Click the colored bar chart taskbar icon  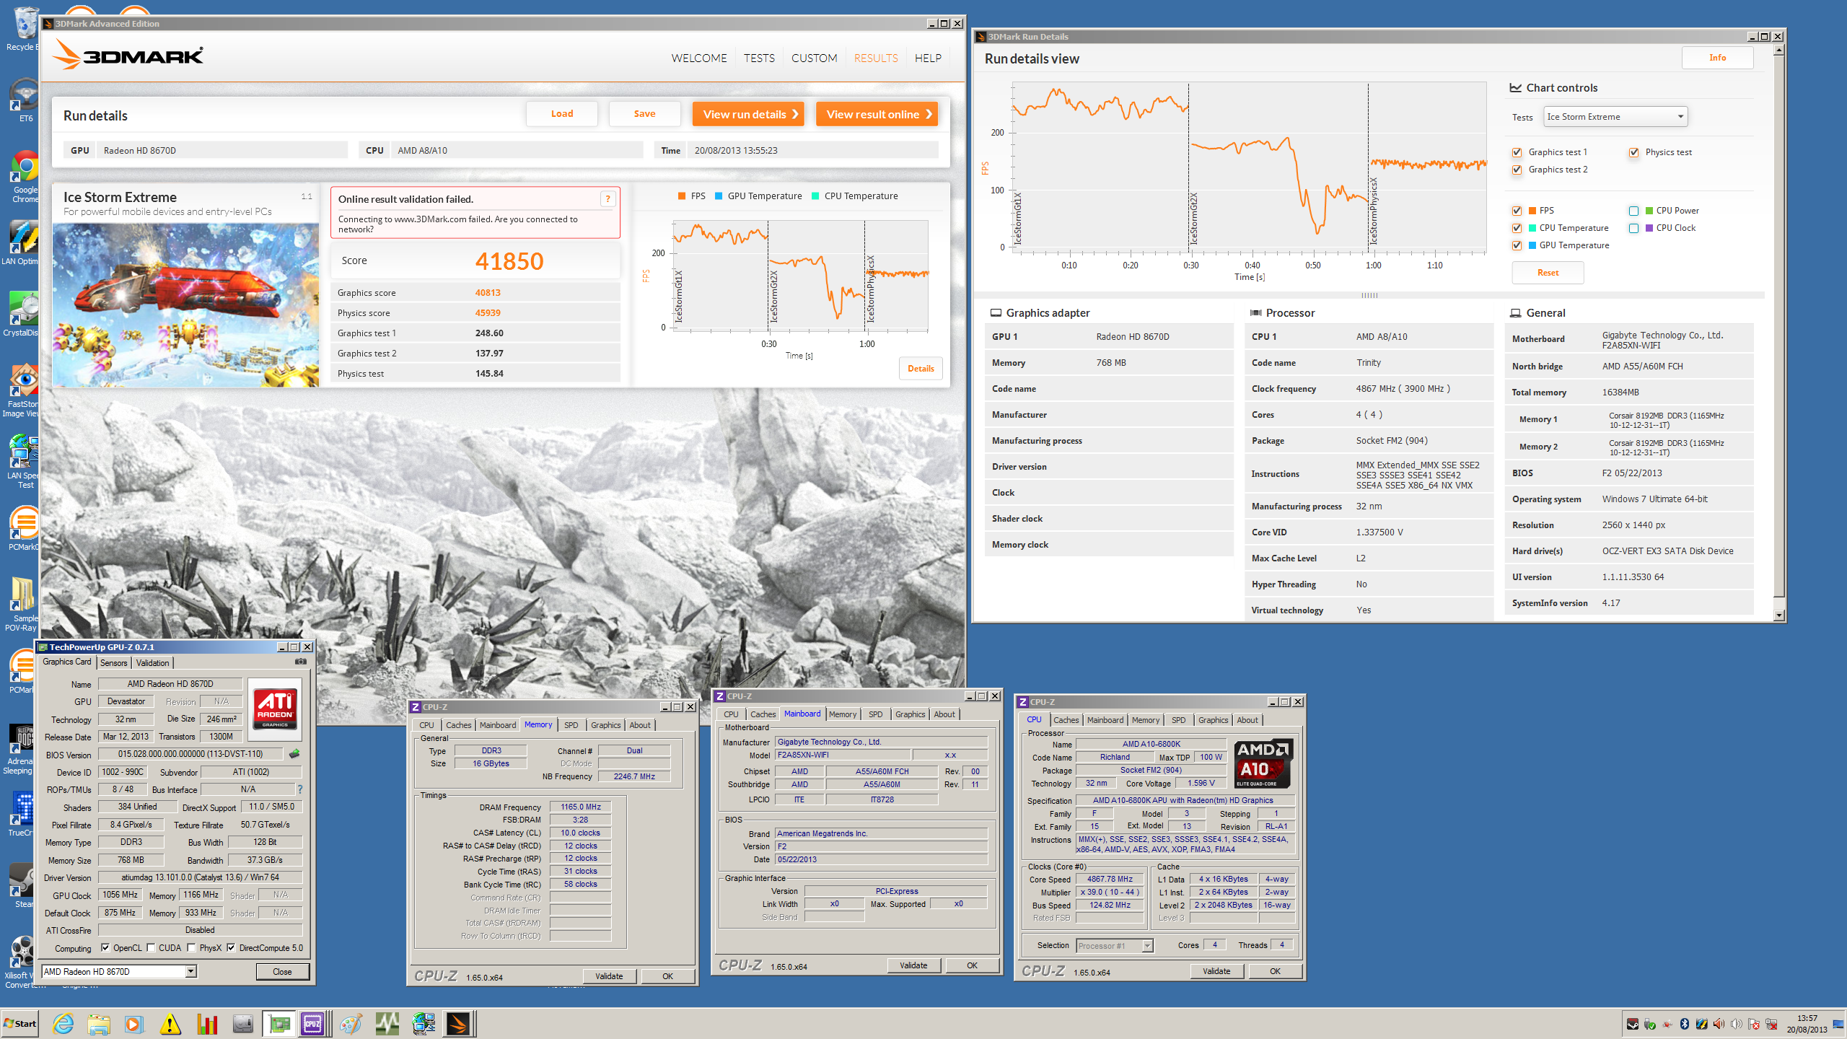(x=206, y=1024)
